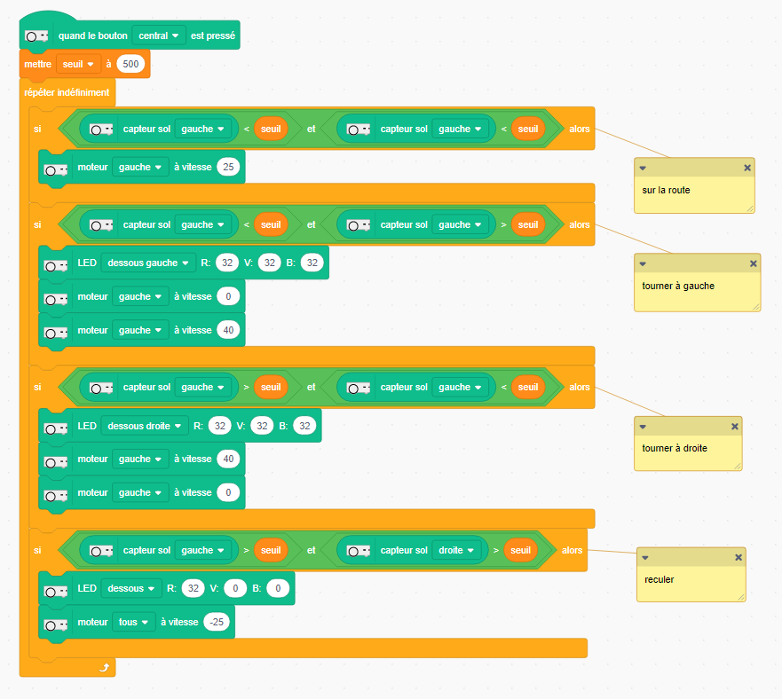Open the 'dessous gauche' LED dropdown

[x=148, y=263]
